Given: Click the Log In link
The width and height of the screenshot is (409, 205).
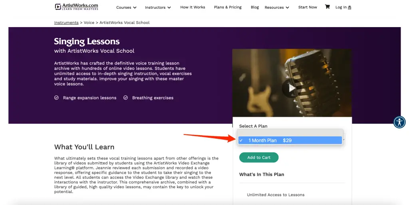Looking at the screenshot, I should pos(341,7).
